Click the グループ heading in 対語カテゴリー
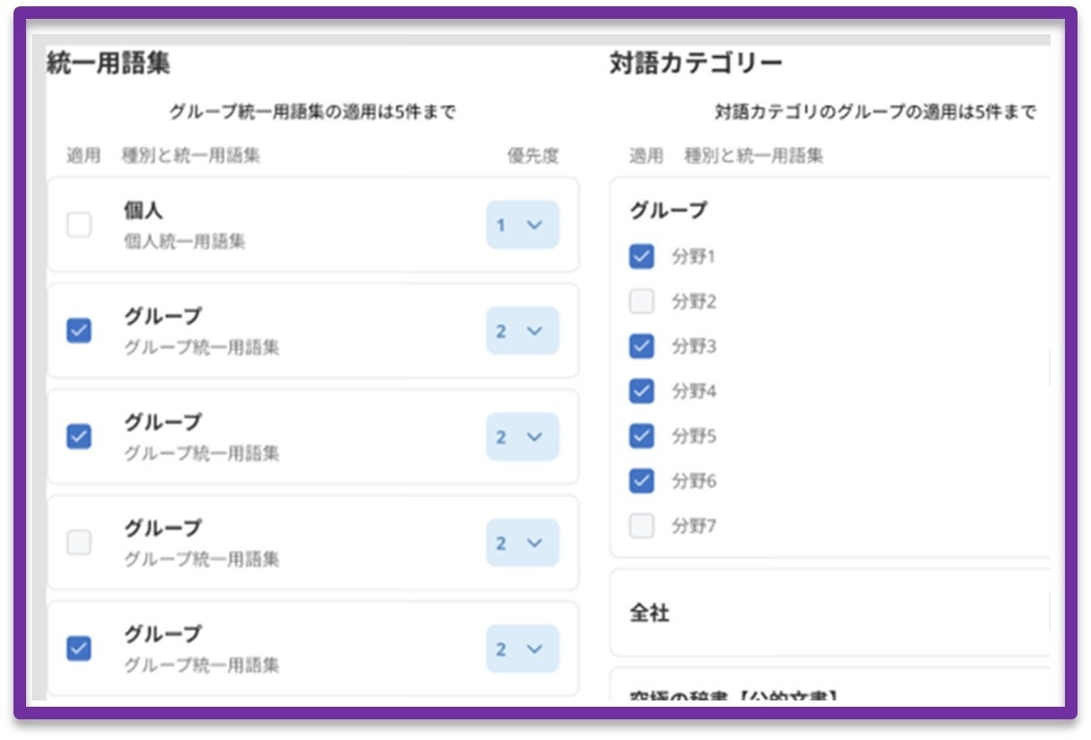This screenshot has height=740, width=1091. click(x=668, y=210)
